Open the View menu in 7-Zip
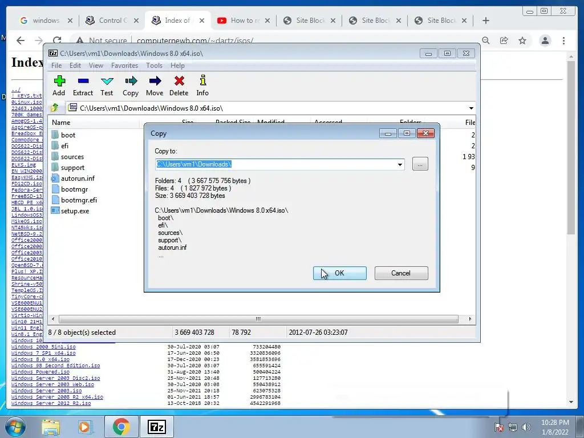This screenshot has height=438, width=584. 96,66
